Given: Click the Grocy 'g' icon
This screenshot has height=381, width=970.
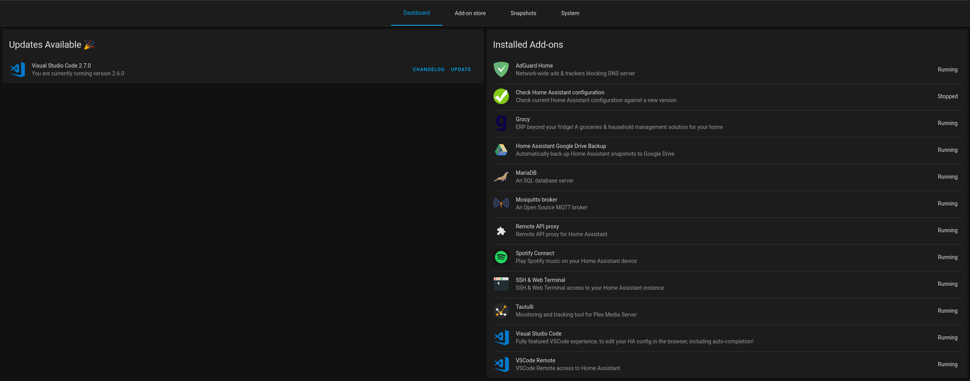Looking at the screenshot, I should pos(501,123).
